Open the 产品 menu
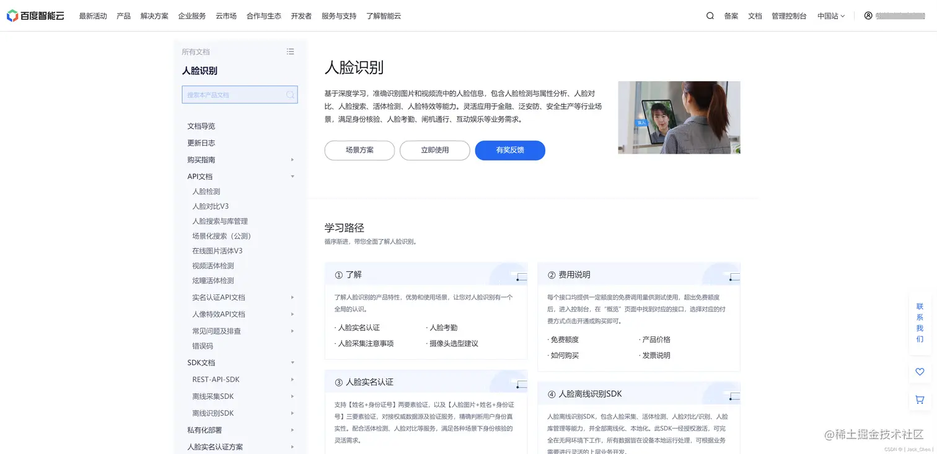The width and height of the screenshot is (937, 454). 123,16
